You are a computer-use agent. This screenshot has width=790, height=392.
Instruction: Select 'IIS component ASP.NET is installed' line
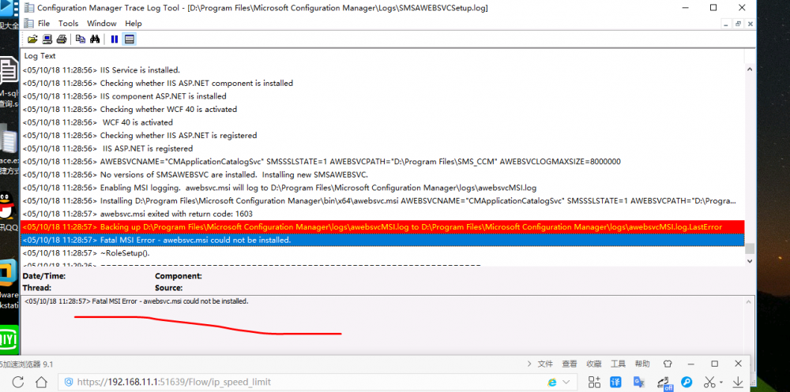click(x=382, y=96)
